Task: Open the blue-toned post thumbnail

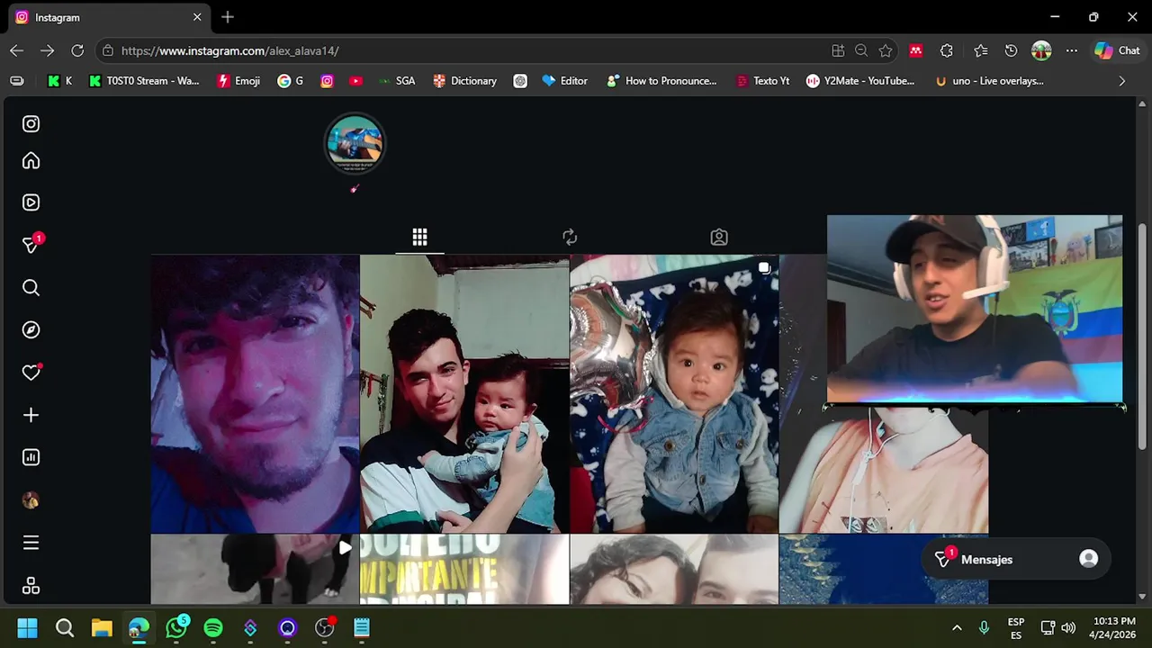Action: pyautogui.click(x=884, y=569)
